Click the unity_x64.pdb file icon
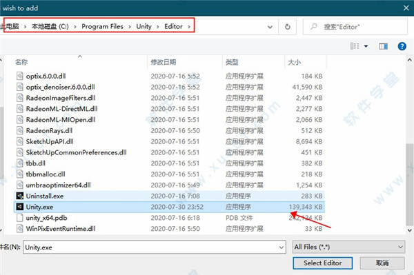This screenshot has height=275, width=414. [x=20, y=218]
